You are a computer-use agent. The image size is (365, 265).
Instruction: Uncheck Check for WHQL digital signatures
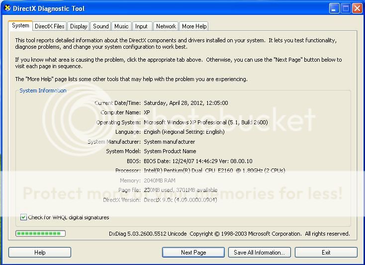(x=23, y=217)
